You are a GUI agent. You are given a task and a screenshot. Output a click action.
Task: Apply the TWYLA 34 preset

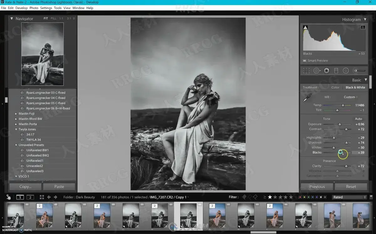point(34,140)
